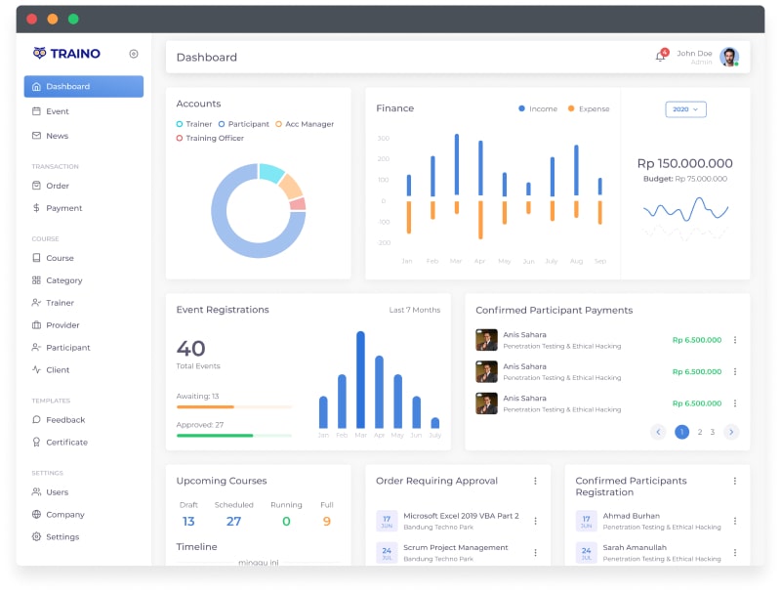Click the Certificate icon in sidebar
The image size is (781, 594).
36,443
